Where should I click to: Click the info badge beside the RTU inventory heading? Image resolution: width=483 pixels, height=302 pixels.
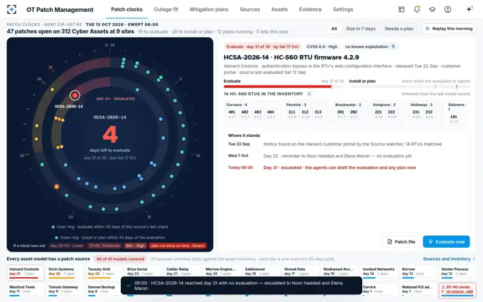[x=310, y=94]
